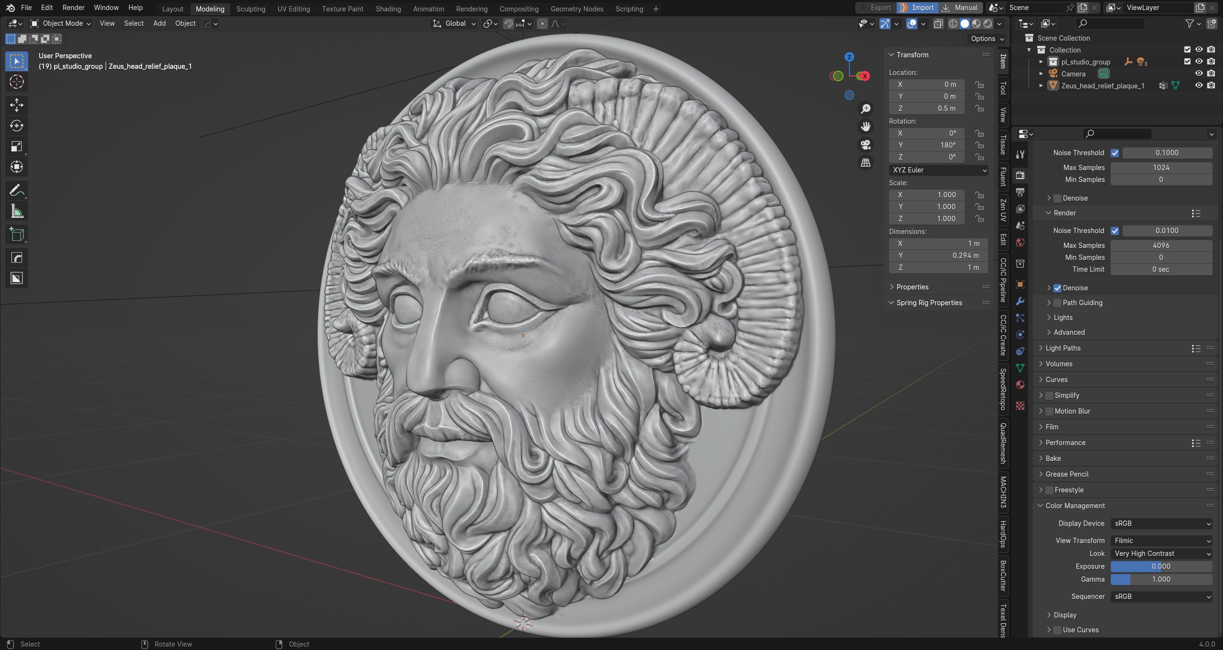1223x650 pixels.
Task: Open the Render menu
Action: pos(73,8)
